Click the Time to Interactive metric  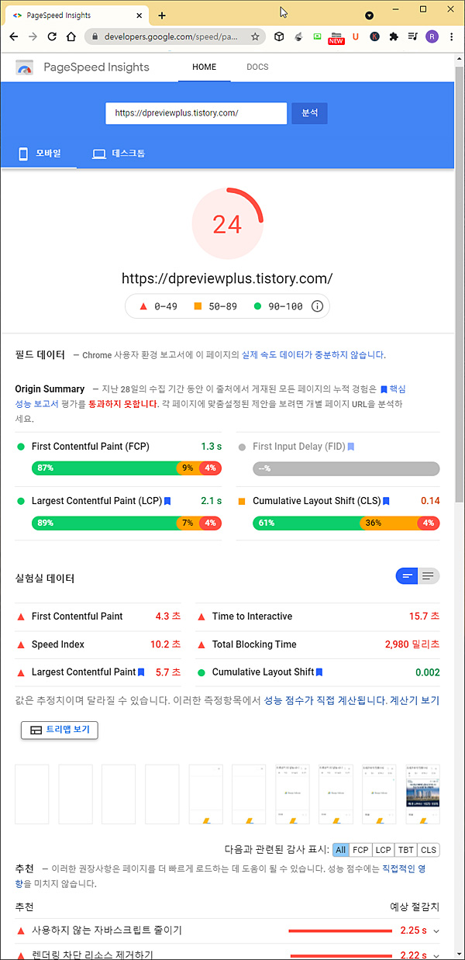(x=317, y=616)
